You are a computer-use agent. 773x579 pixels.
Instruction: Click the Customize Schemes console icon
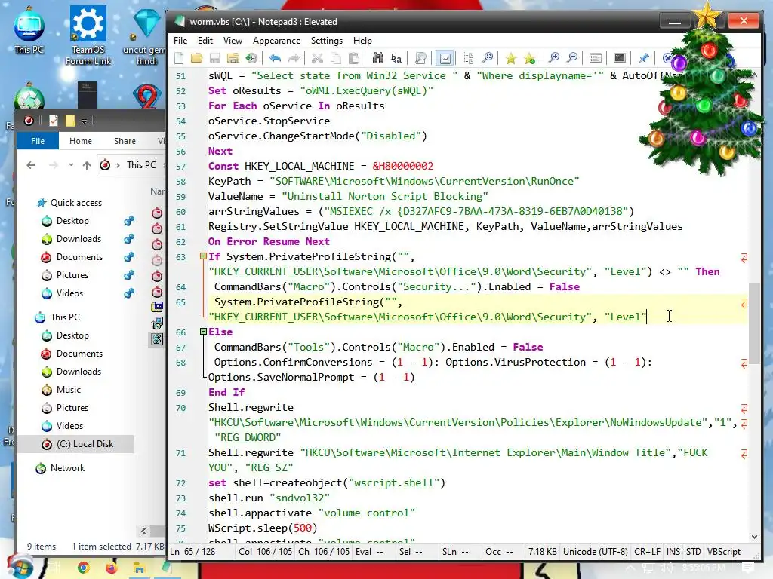[x=620, y=58]
